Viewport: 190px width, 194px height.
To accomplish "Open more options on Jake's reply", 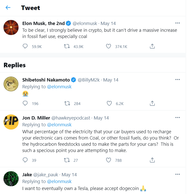I will click(x=177, y=174).
